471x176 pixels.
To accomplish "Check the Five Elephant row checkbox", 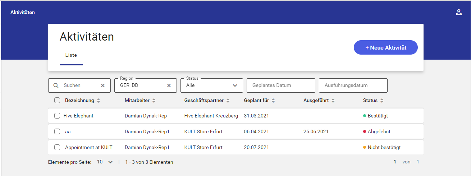I will (x=57, y=116).
